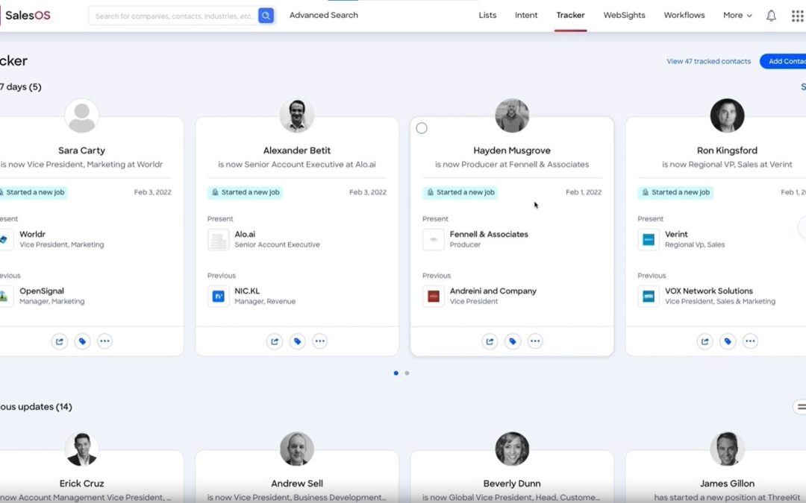Tag Ron Kingsford's contact
The image size is (806, 503).
click(728, 341)
